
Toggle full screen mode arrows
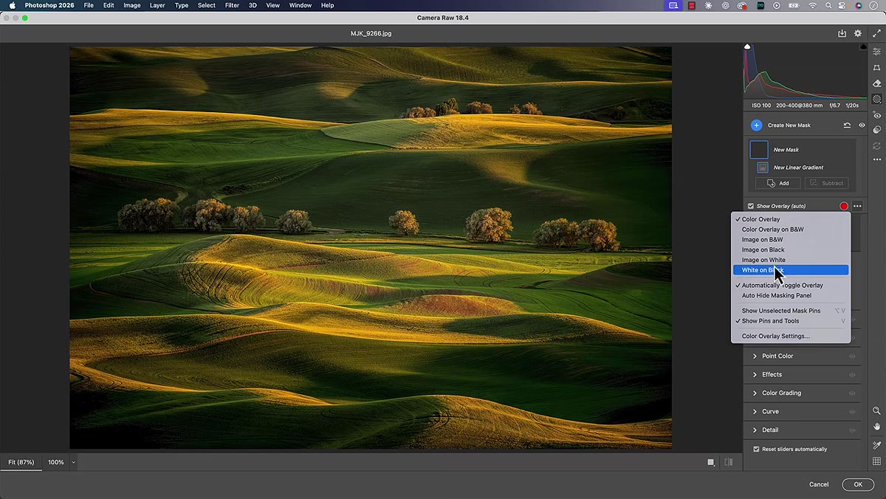pos(877,33)
